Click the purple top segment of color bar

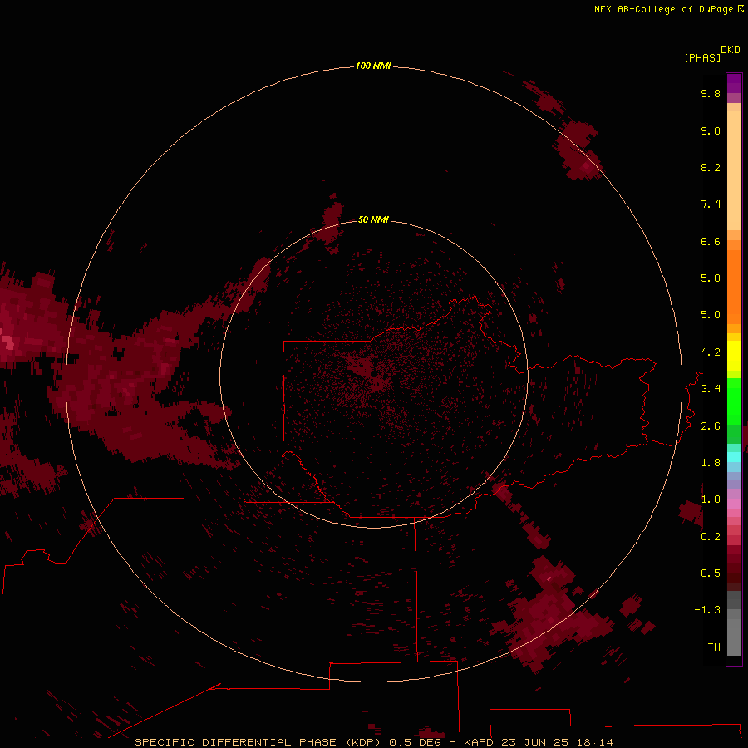click(x=734, y=83)
